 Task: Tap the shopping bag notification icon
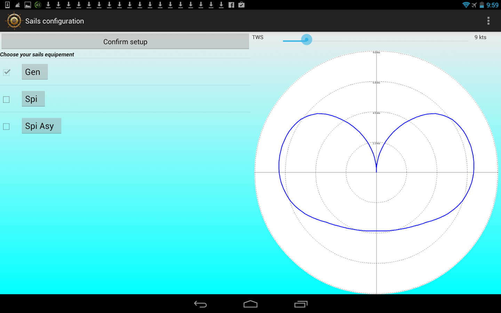tap(241, 5)
